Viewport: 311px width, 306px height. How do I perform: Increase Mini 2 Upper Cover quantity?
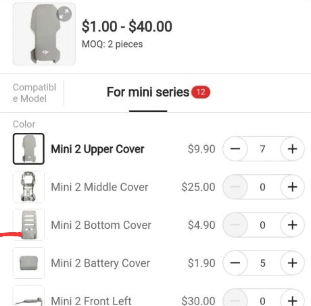(292, 149)
